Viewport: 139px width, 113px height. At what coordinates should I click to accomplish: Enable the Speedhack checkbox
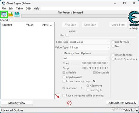click(x=113, y=59)
